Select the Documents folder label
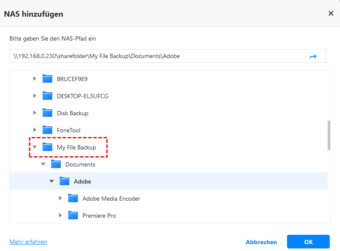This screenshot has height=251, width=340. click(x=80, y=164)
